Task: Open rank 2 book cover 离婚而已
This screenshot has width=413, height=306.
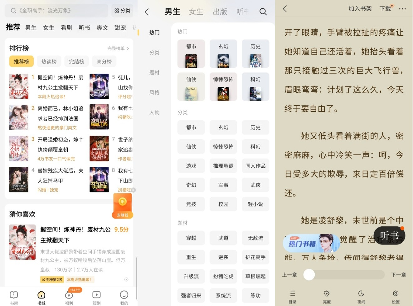Action: pyautogui.click(x=19, y=117)
